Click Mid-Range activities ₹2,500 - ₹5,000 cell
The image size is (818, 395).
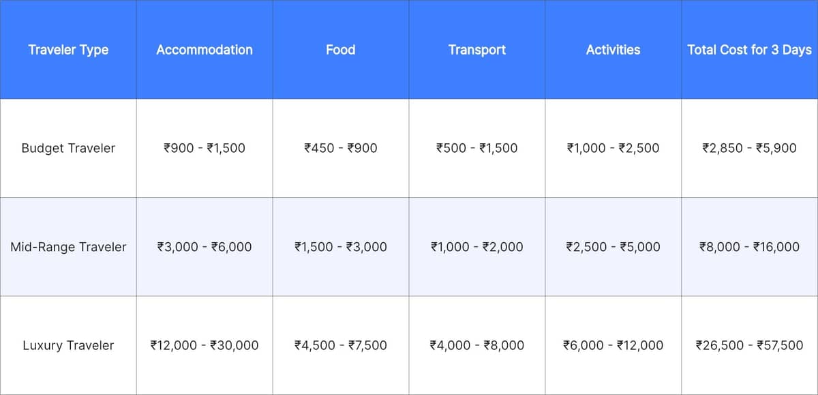click(613, 247)
